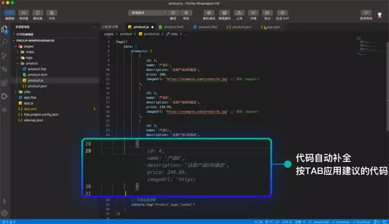Open fide.project.config.json in file tree
The width and height of the screenshot is (389, 224).
click(x=38, y=114)
